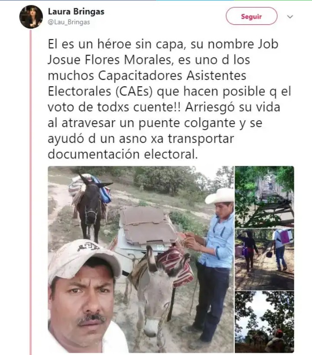The height and width of the screenshot is (355, 312).
Task: Click the Seguir follow button
Action: coord(251,16)
